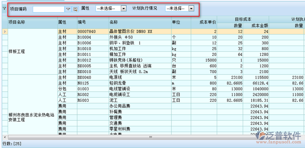Click the horizontal scrollbar left arrow
This screenshot has height=148, width=305.
point(5,137)
